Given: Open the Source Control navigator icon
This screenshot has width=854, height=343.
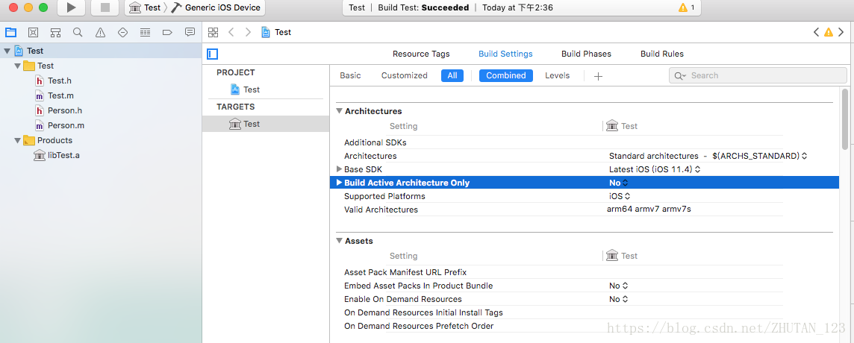Looking at the screenshot, I should pyautogui.click(x=34, y=32).
